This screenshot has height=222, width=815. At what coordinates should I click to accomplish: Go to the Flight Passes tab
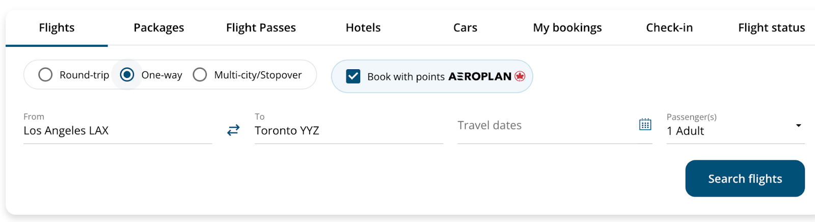click(261, 27)
